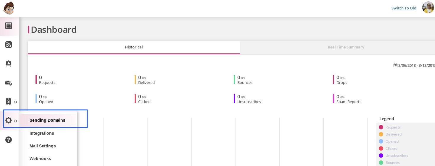Click the Bounces statistic label above the chart
Image resolution: width=435 pixels, height=166 pixels.
coord(245,83)
